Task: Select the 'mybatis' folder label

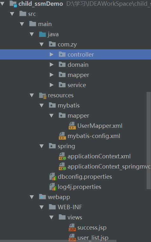Action: tap(69, 106)
